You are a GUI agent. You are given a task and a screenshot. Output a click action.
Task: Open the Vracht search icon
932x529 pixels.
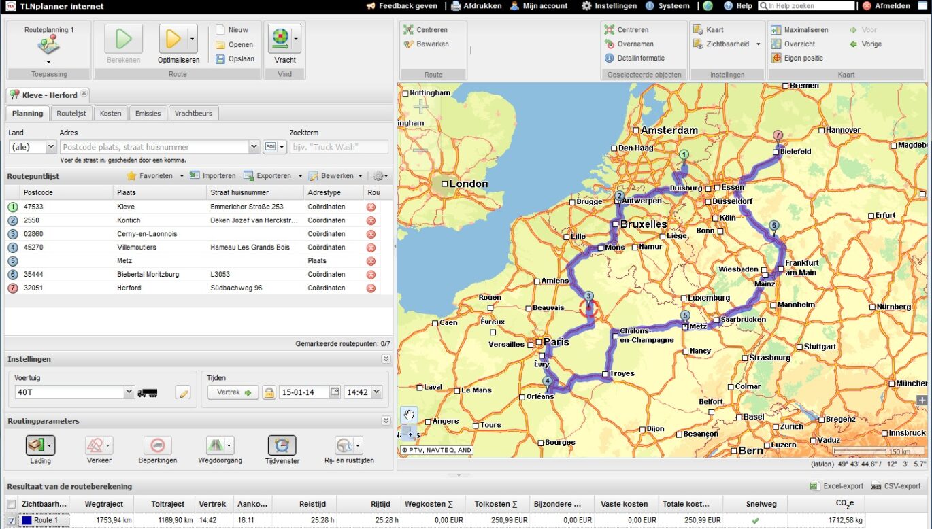tap(280, 39)
